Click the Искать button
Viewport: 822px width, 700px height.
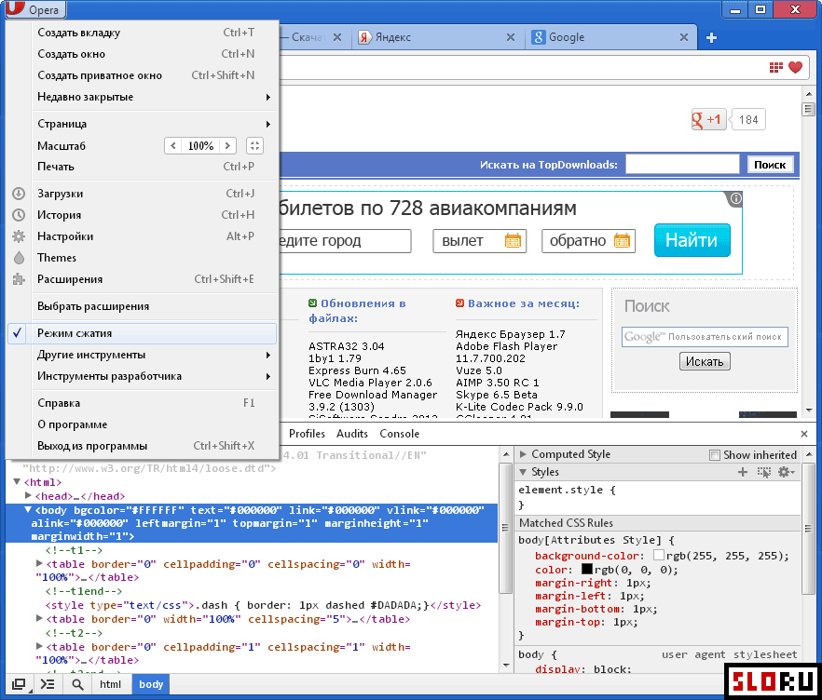705,361
